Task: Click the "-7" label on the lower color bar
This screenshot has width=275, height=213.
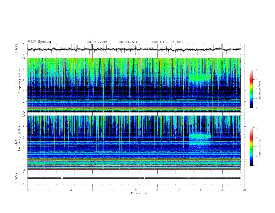Action: 256,166
